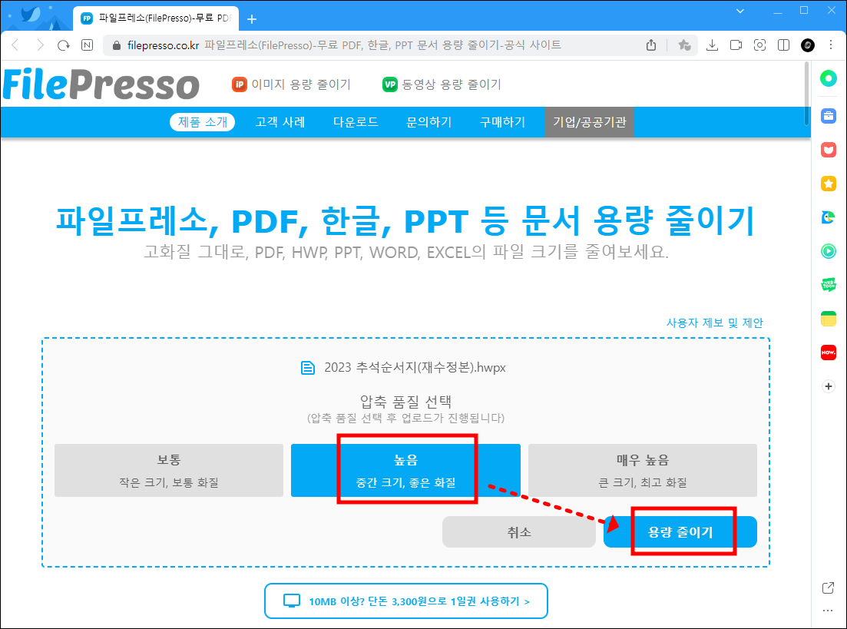Select the 높음 compression quality option

tap(405, 470)
